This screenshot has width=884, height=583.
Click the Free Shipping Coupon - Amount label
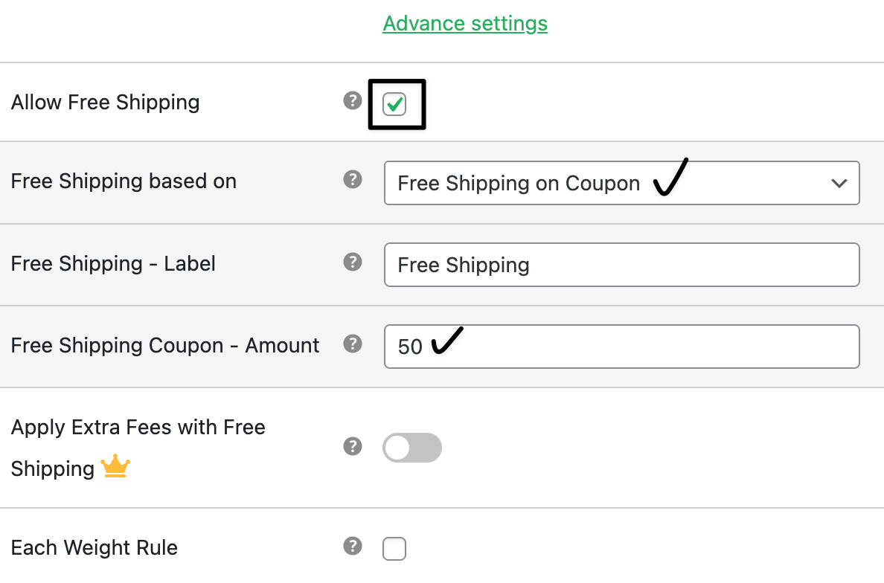coord(165,346)
